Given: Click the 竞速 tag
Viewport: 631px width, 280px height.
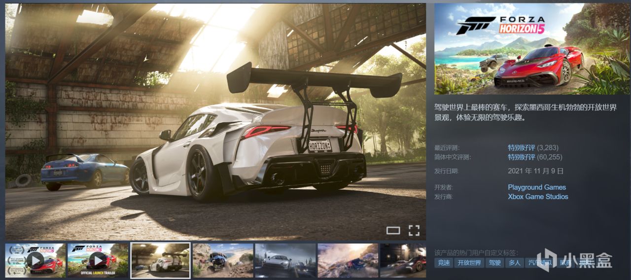Looking at the screenshot, I should [x=444, y=263].
